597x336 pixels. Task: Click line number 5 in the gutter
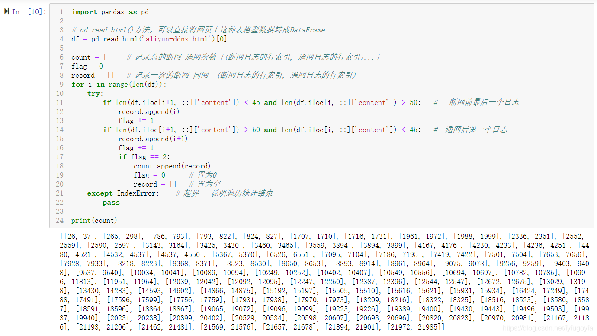click(x=61, y=48)
